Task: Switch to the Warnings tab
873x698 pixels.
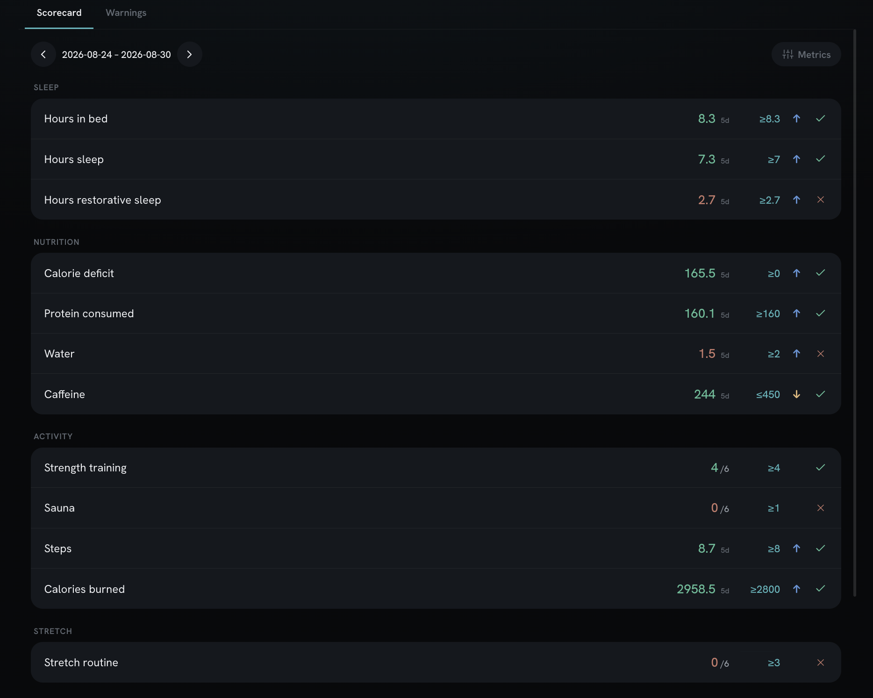Action: tap(126, 13)
